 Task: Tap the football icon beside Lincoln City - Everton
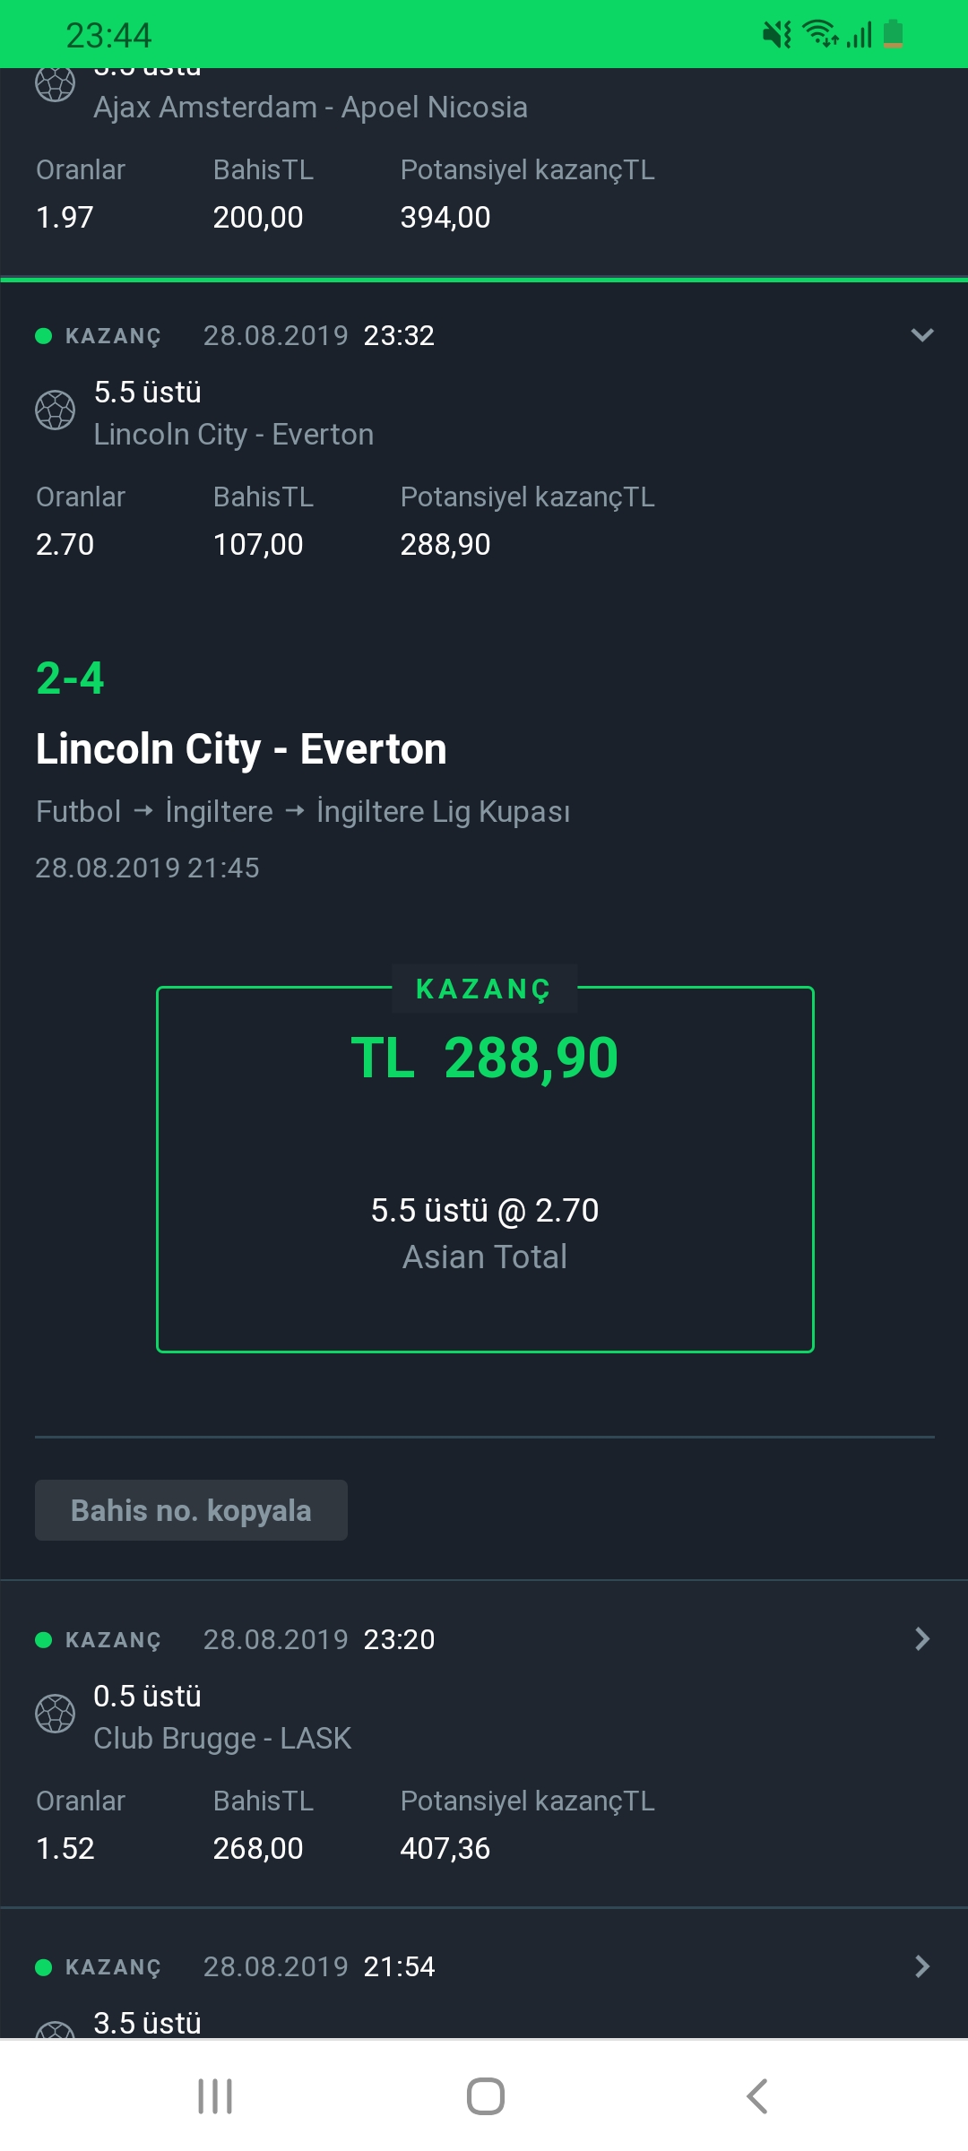(x=55, y=410)
